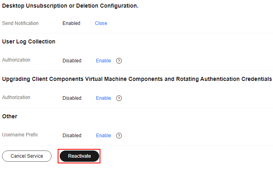Enable the Username Prefix option
The height and width of the screenshot is (169, 273).
(103, 136)
